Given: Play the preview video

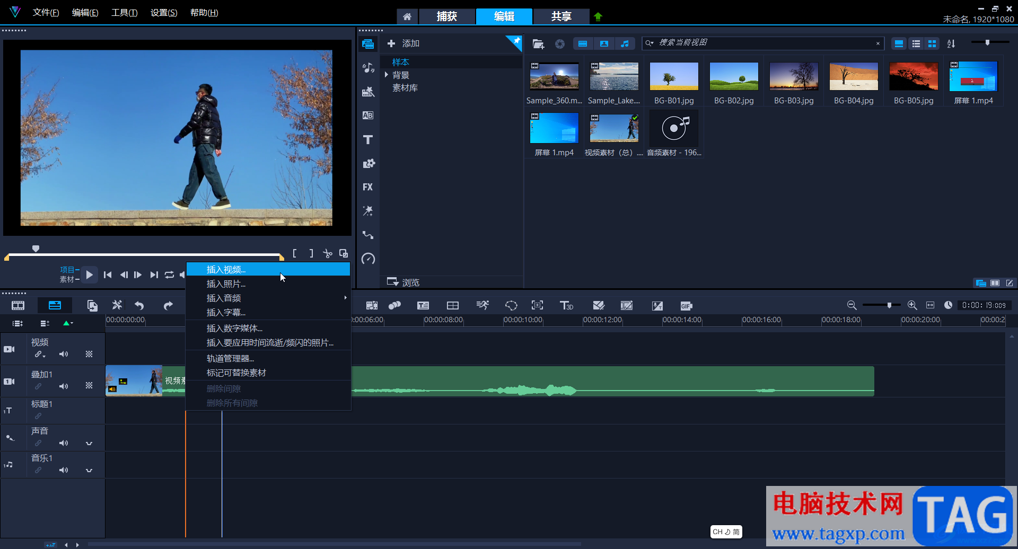Looking at the screenshot, I should click(x=89, y=274).
